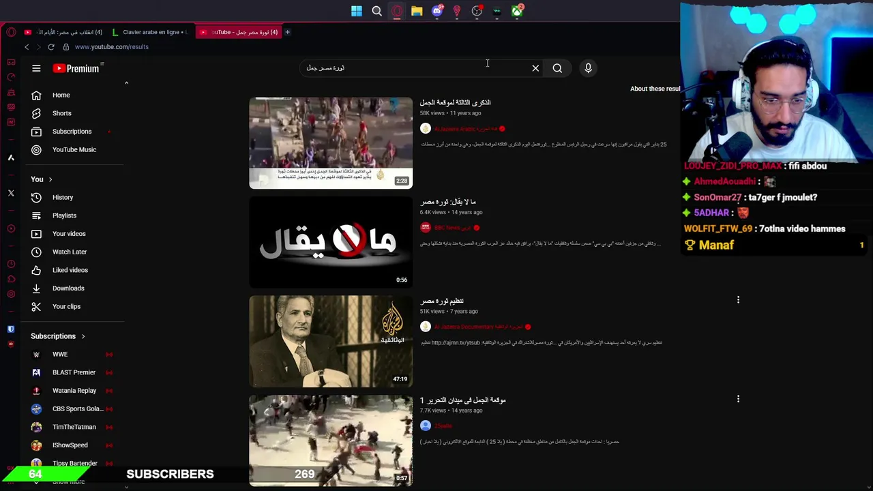Clear the search box with X

(x=535, y=68)
